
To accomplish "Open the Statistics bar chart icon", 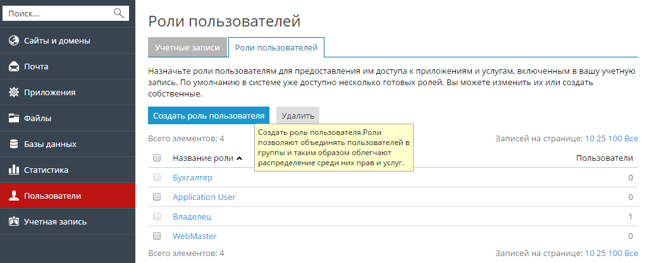I will [13, 170].
